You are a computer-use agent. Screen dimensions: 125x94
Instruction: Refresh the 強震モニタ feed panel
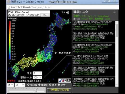click(x=115, y=12)
